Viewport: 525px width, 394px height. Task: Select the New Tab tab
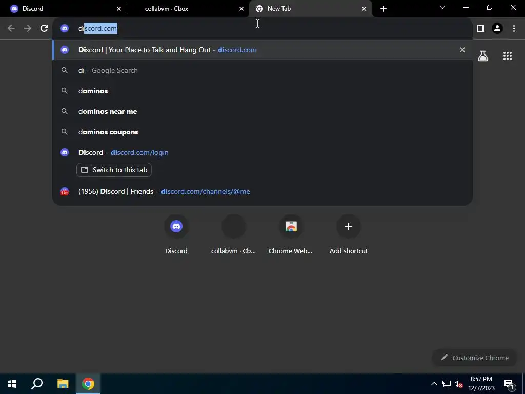pos(310,9)
